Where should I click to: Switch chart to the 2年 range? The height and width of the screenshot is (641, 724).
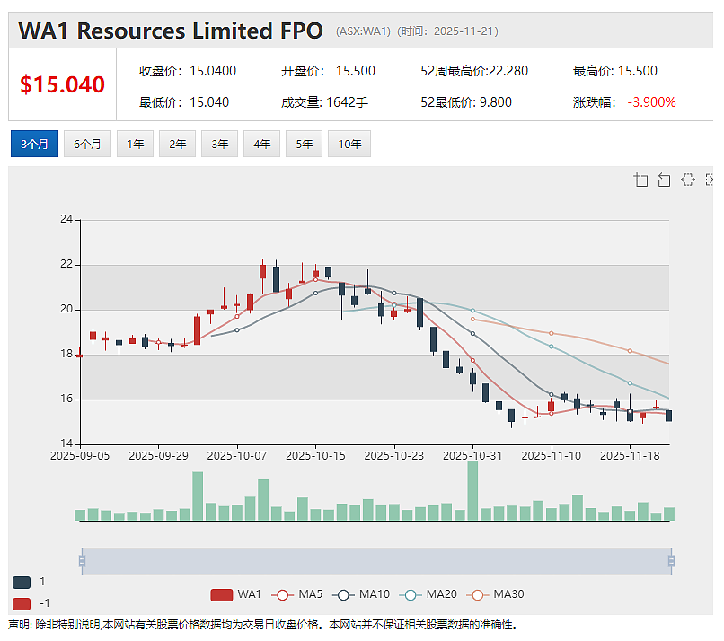(x=177, y=144)
